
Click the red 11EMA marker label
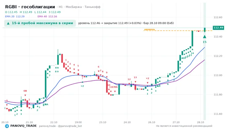click(x=113, y=87)
